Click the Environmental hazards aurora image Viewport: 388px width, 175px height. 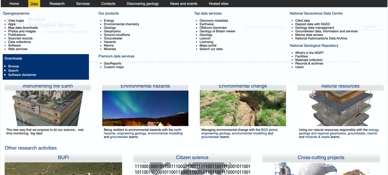(145, 108)
